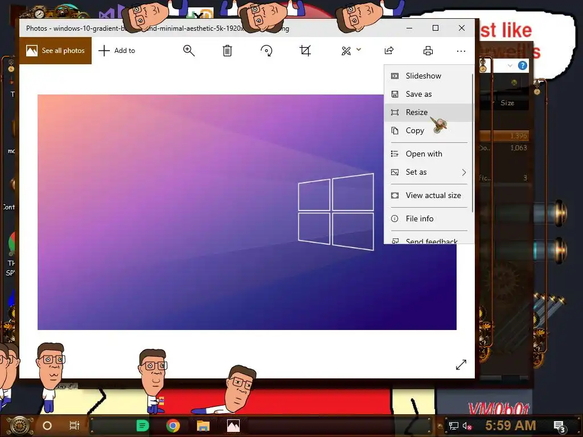Enter full screen with expand arrows icon
The height and width of the screenshot is (437, 583).
(461, 365)
